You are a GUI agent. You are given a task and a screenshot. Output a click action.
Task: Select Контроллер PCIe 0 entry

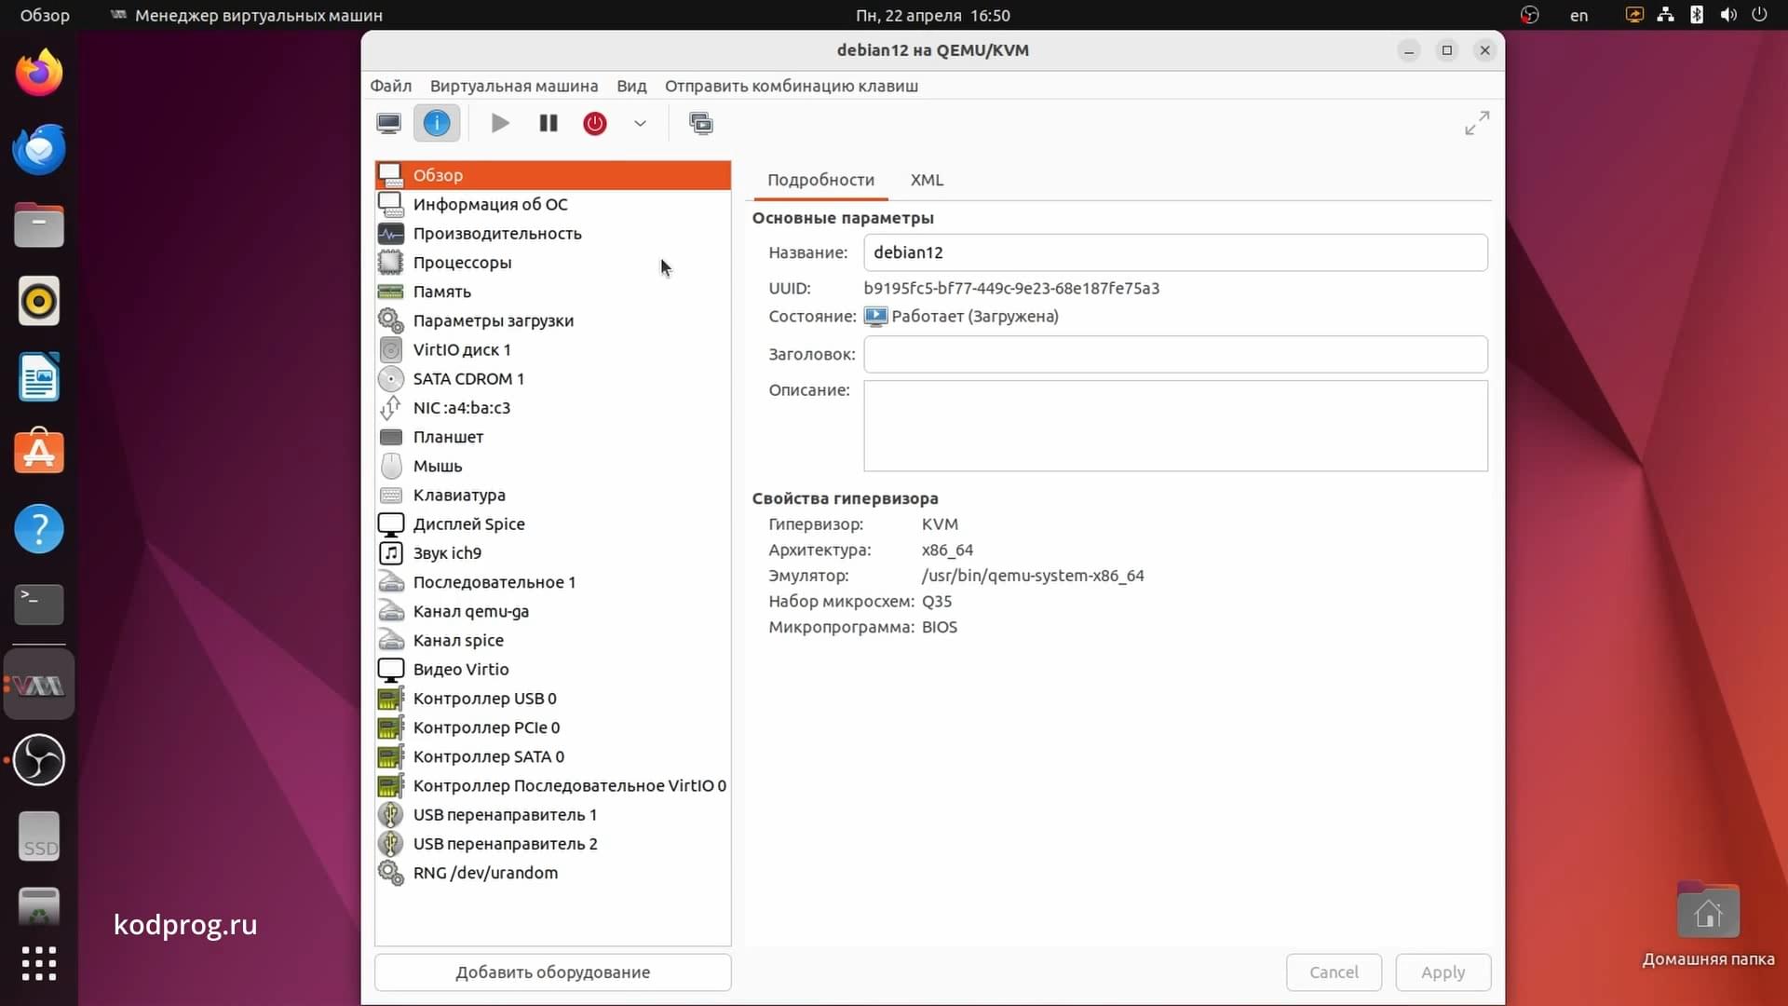tap(553, 727)
